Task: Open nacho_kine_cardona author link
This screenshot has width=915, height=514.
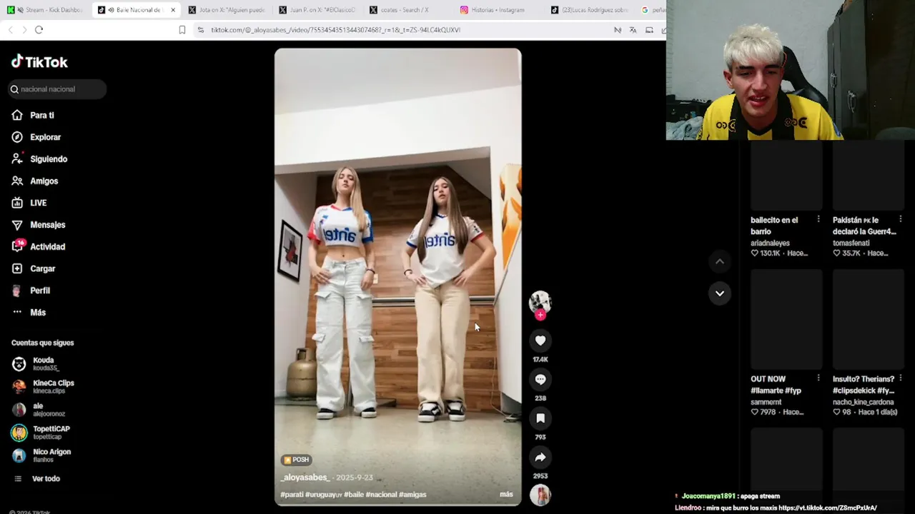Action: [863, 402]
